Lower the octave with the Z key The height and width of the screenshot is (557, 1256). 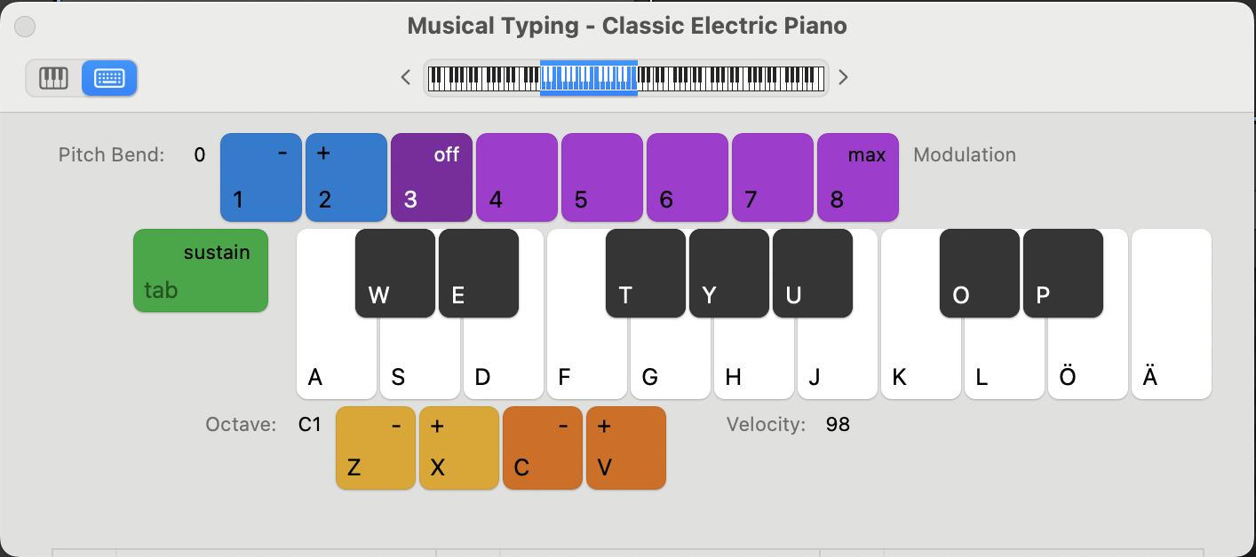click(375, 448)
